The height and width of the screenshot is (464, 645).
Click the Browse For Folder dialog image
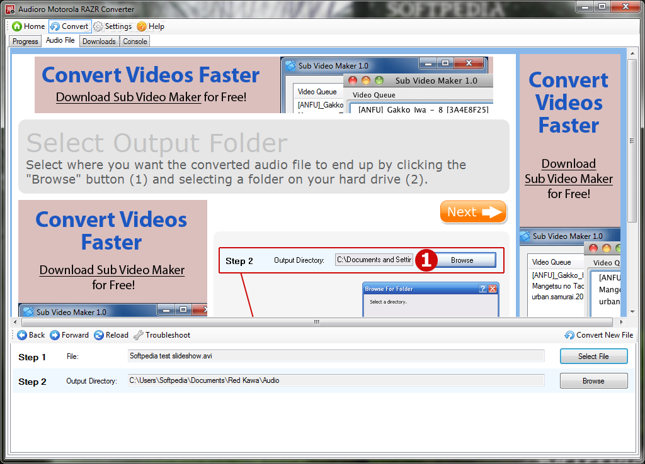point(431,299)
